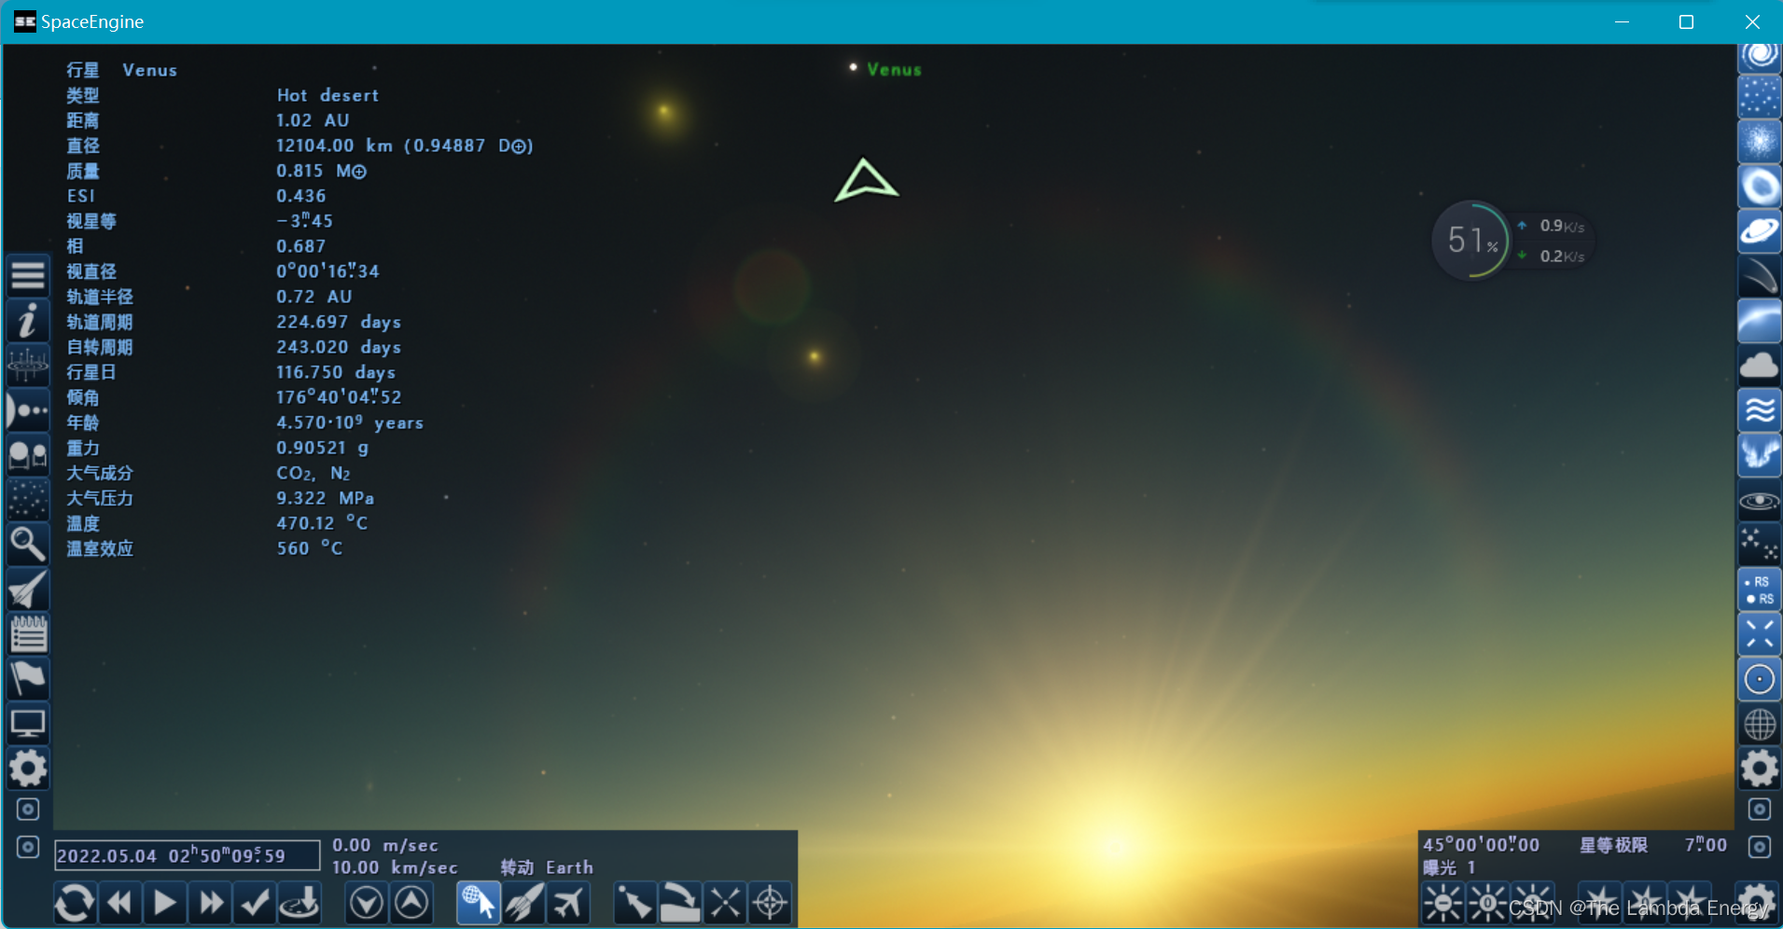Toggle globular cluster display icon
This screenshot has height=929, width=1783.
point(1760,142)
